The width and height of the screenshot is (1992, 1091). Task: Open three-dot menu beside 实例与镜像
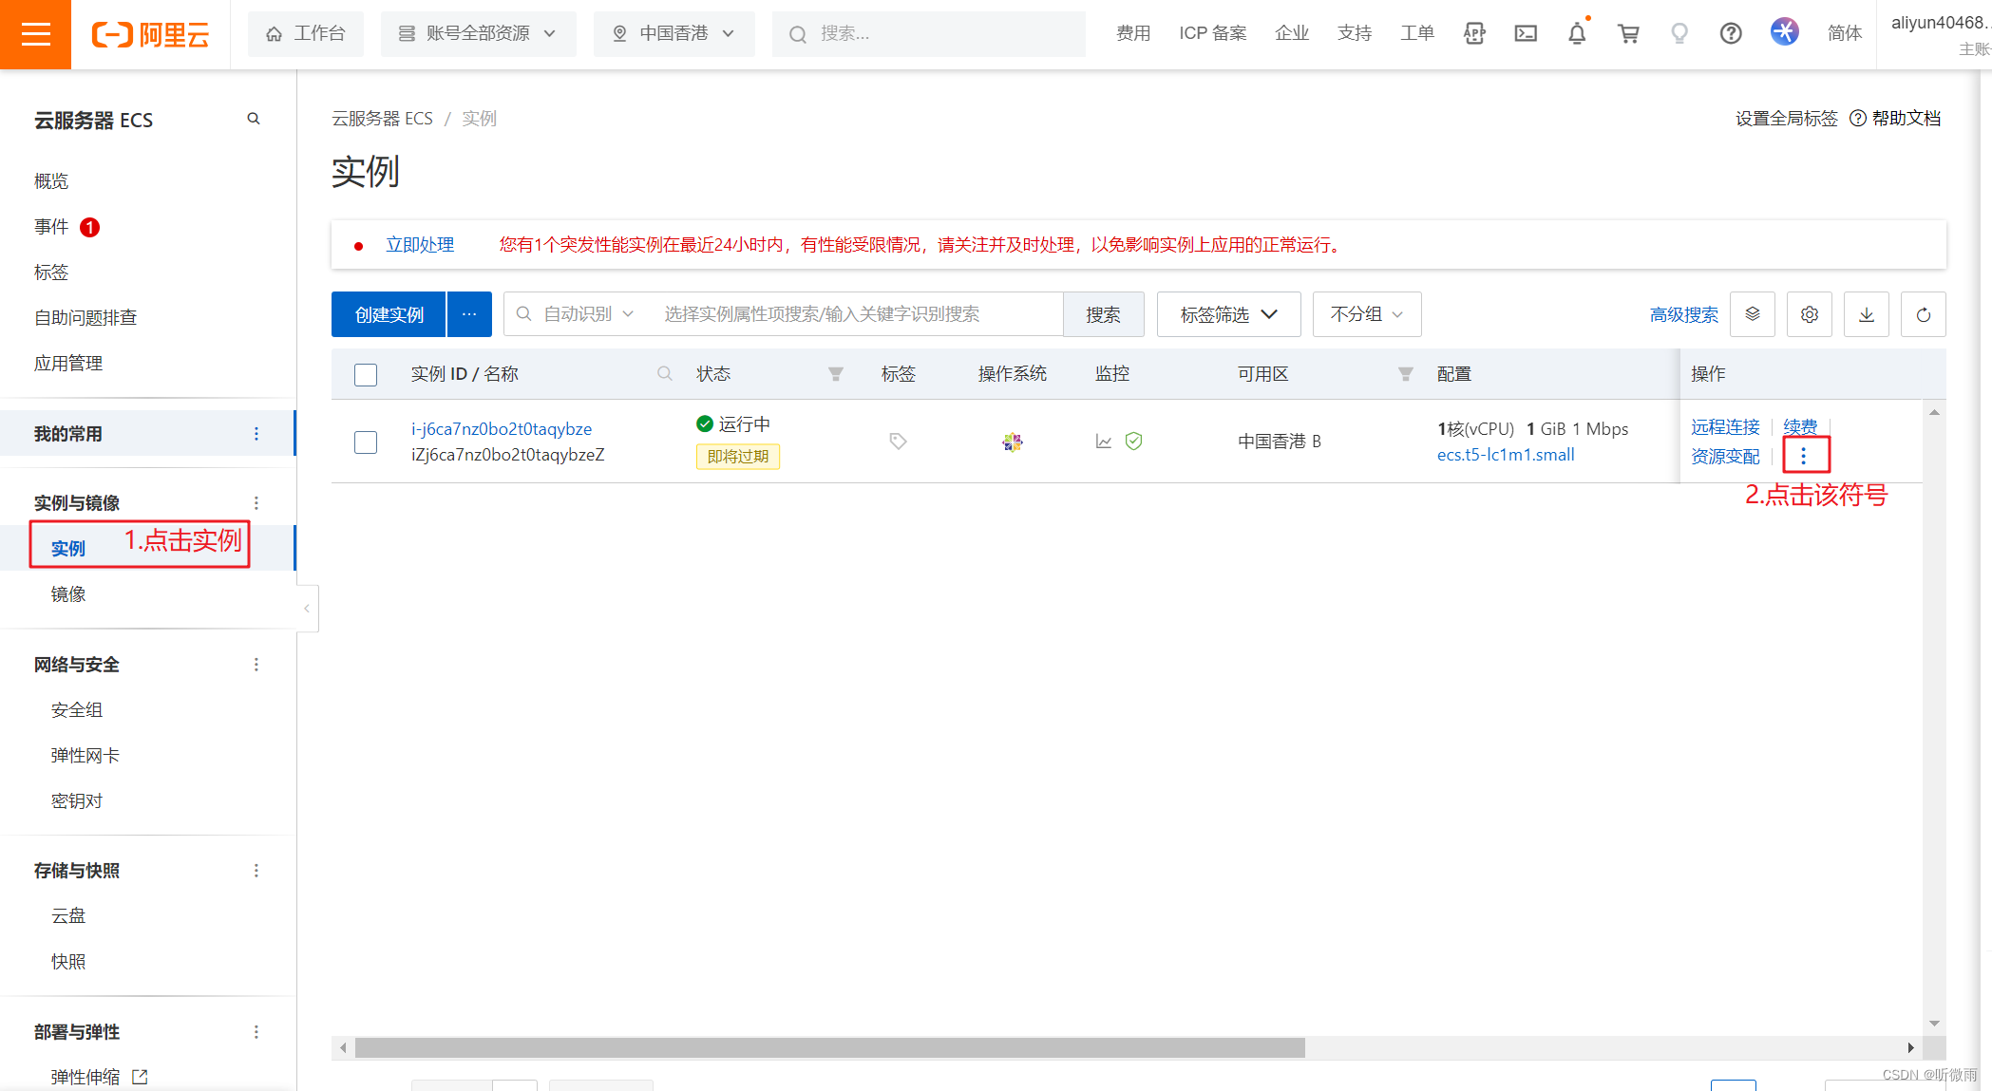pyautogui.click(x=256, y=503)
